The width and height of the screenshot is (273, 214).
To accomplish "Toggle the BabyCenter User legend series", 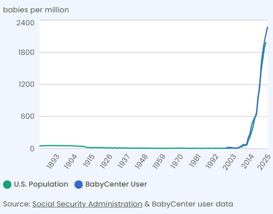I will pyautogui.click(x=111, y=184).
